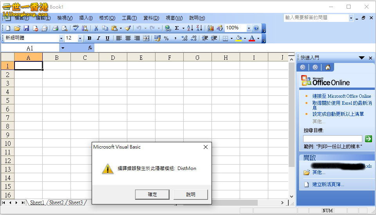This screenshot has height=215, width=376.
Task: Create a new blank workbook icon
Action: tap(8, 28)
